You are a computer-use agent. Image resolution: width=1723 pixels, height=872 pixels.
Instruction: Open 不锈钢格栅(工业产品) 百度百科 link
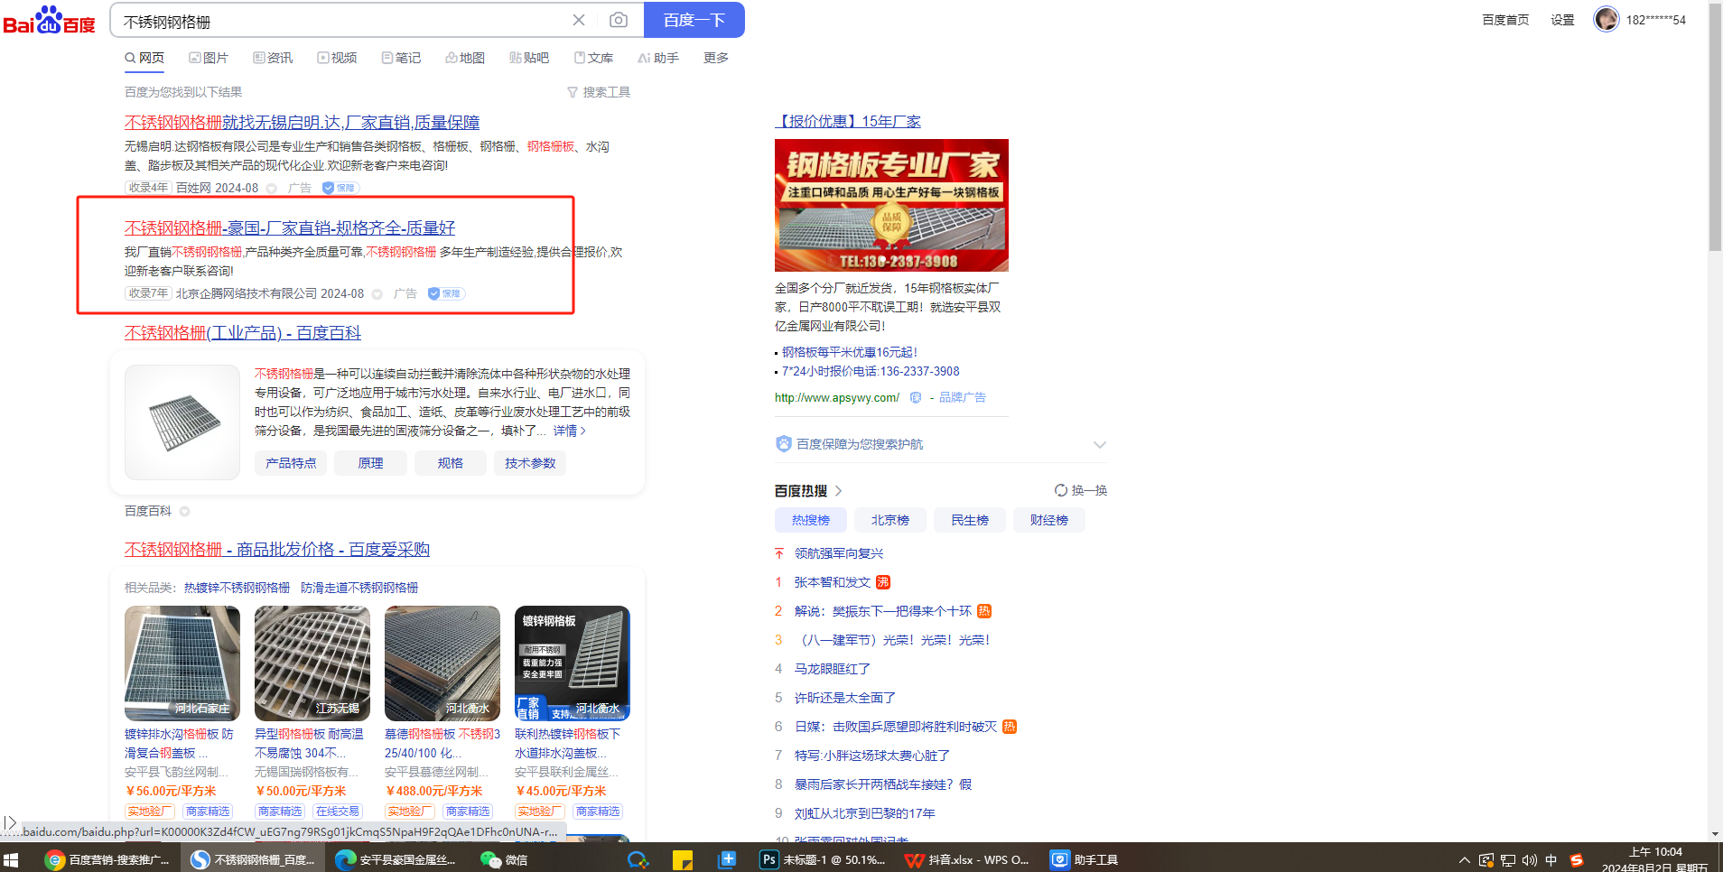[243, 333]
